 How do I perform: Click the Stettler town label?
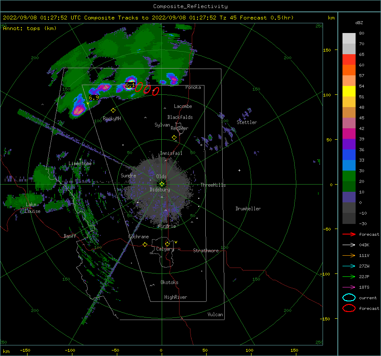click(x=247, y=122)
